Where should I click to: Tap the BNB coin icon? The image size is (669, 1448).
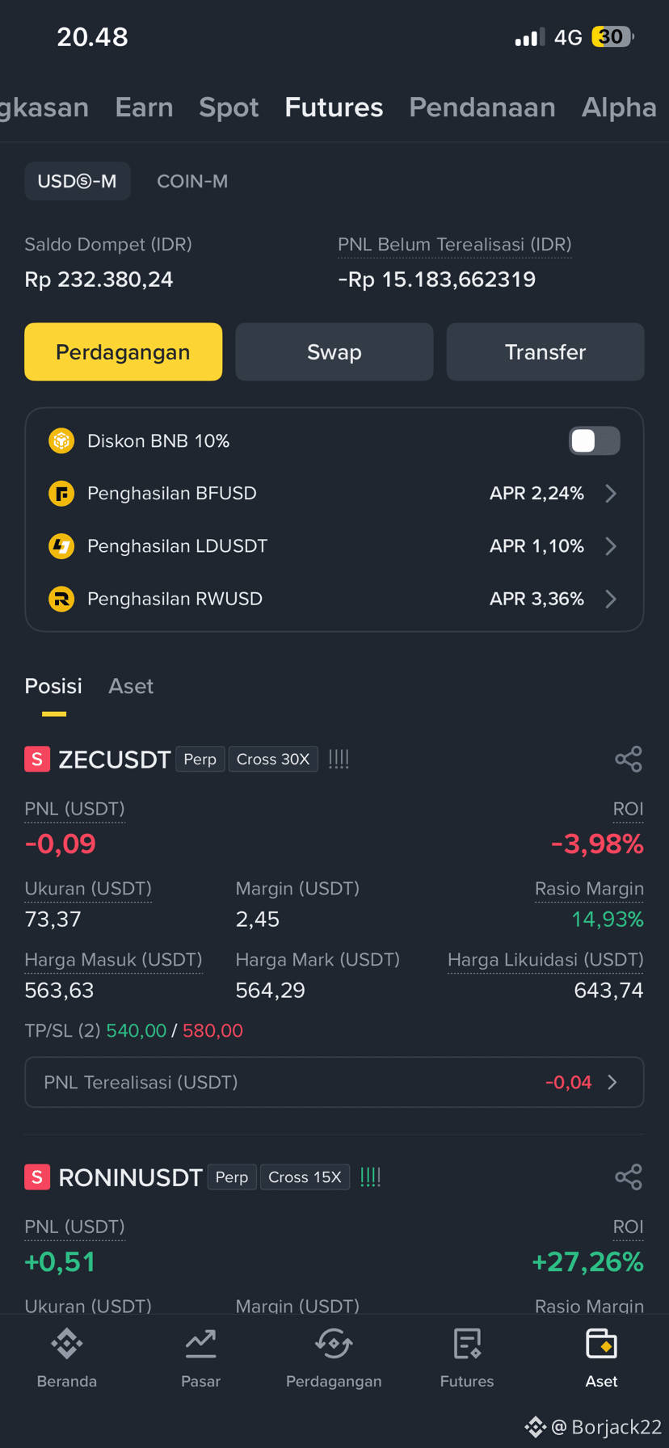tap(61, 440)
